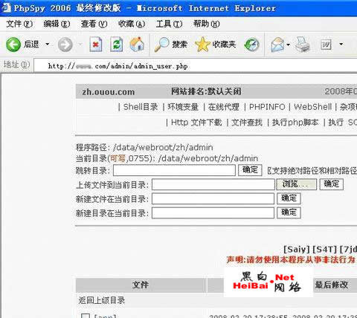
Task: Click the 上传文件到当前目录 file field
Action: tap(213, 184)
